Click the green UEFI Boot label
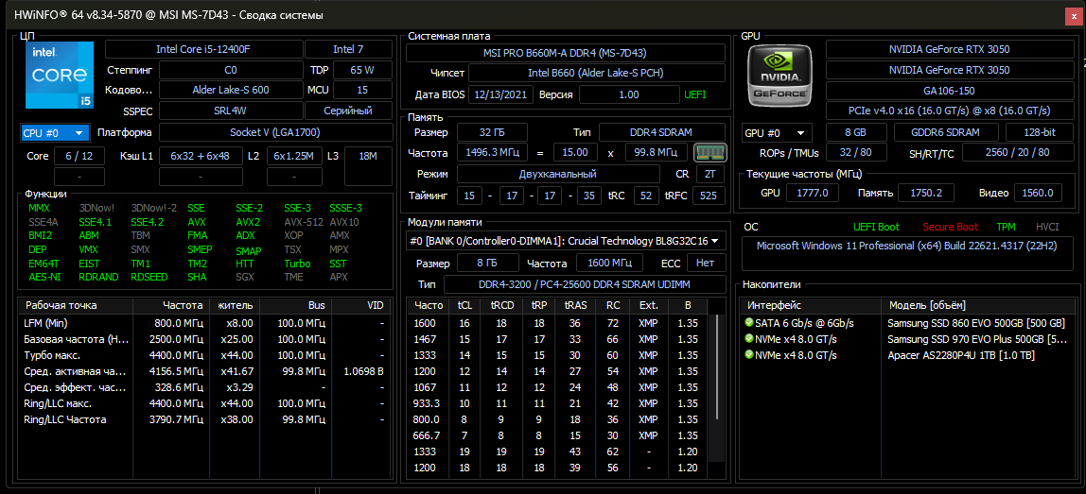The width and height of the screenshot is (1086, 494). click(x=877, y=227)
